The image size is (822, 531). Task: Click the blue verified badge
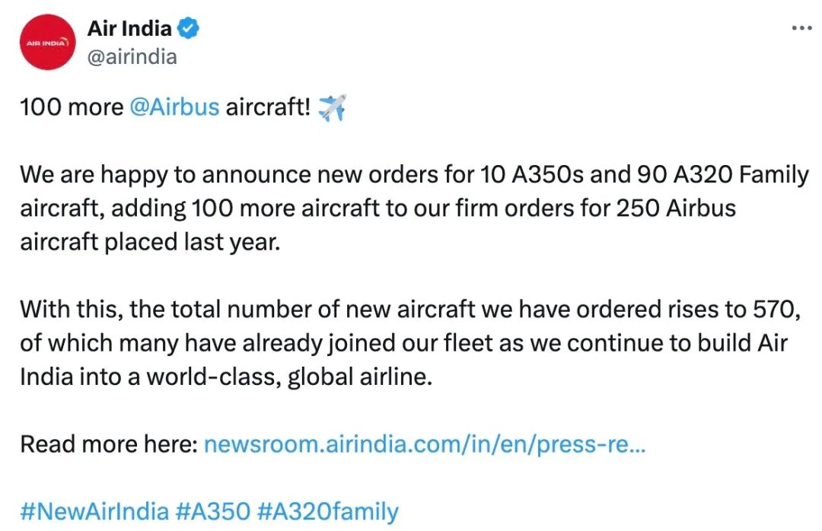click(189, 29)
